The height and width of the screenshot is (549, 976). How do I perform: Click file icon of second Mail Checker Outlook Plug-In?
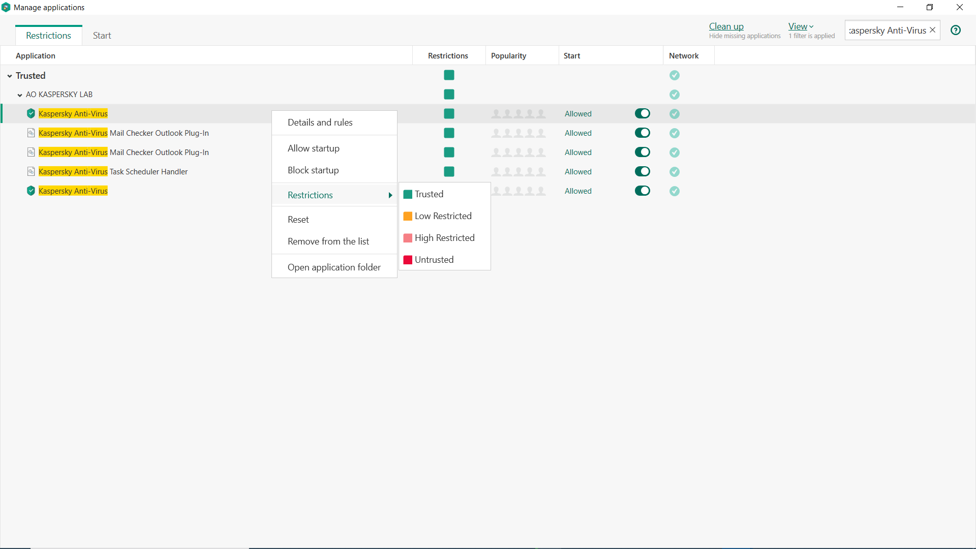pyautogui.click(x=31, y=152)
